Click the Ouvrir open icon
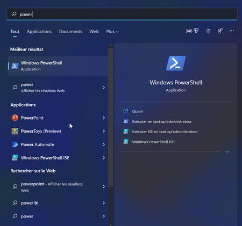 click(126, 111)
